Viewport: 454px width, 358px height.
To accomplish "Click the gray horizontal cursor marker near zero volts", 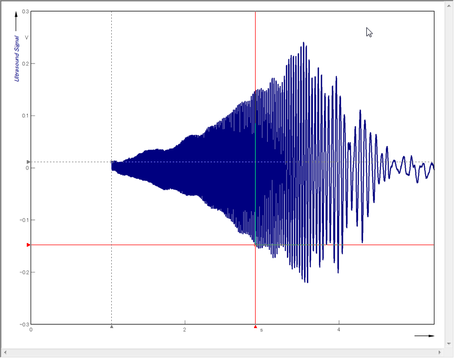I will pos(28,162).
